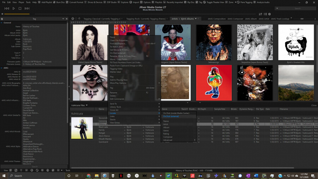Image resolution: width=318 pixels, height=179 pixels.
Task: Close the Tag panel
Action: [x=66, y=19]
